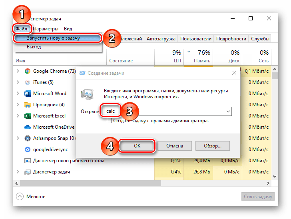Click the Обзор... button
Image resolution: width=291 pixels, height=219 pixels.
213,146
